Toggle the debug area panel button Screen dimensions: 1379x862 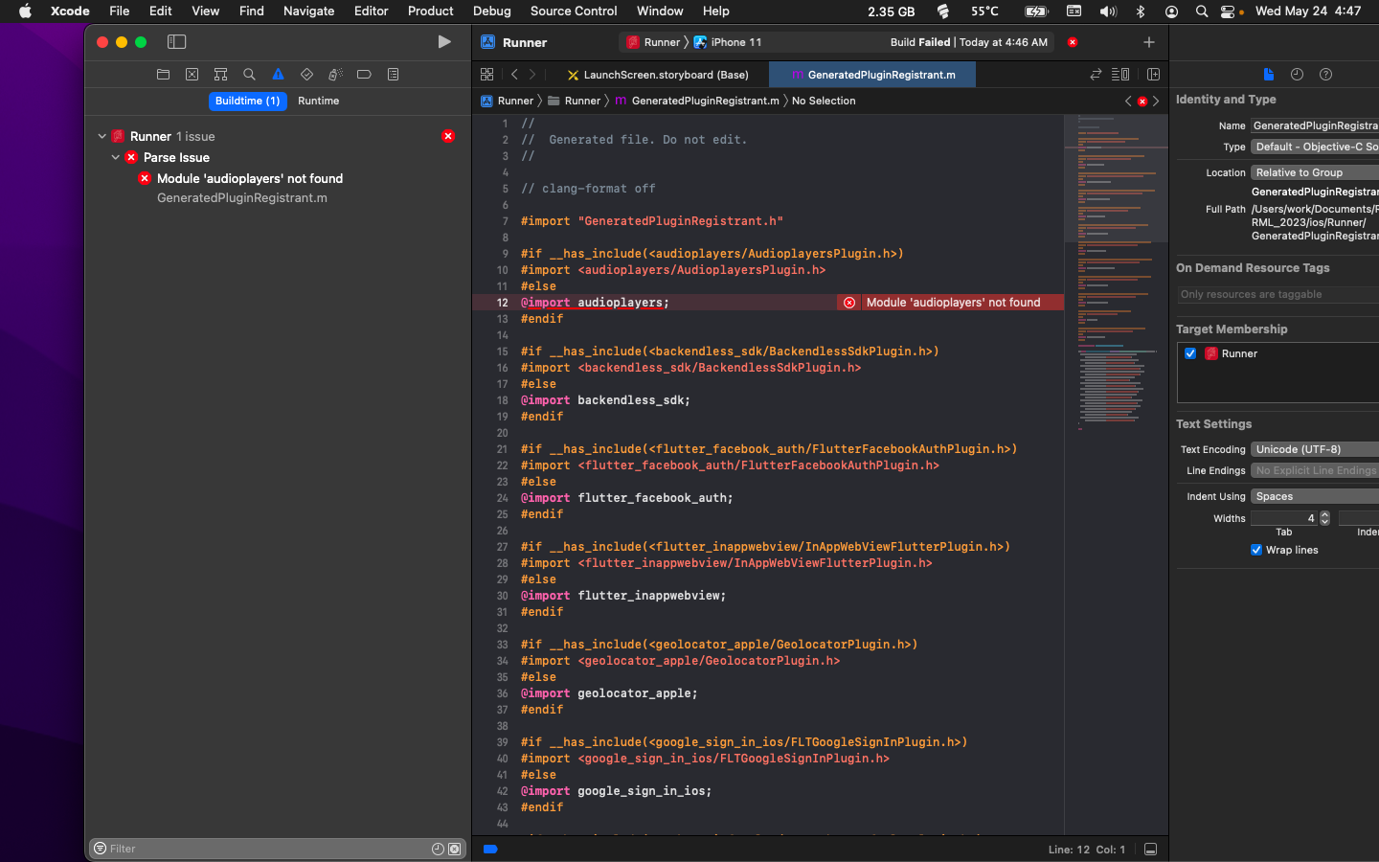1150,850
